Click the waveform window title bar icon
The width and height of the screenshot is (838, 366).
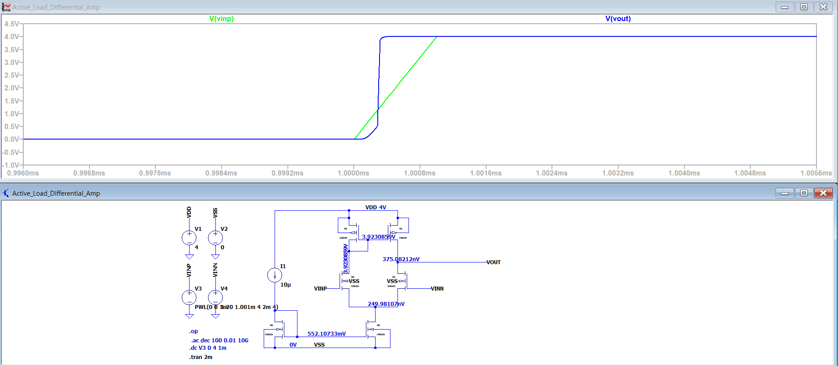point(6,7)
